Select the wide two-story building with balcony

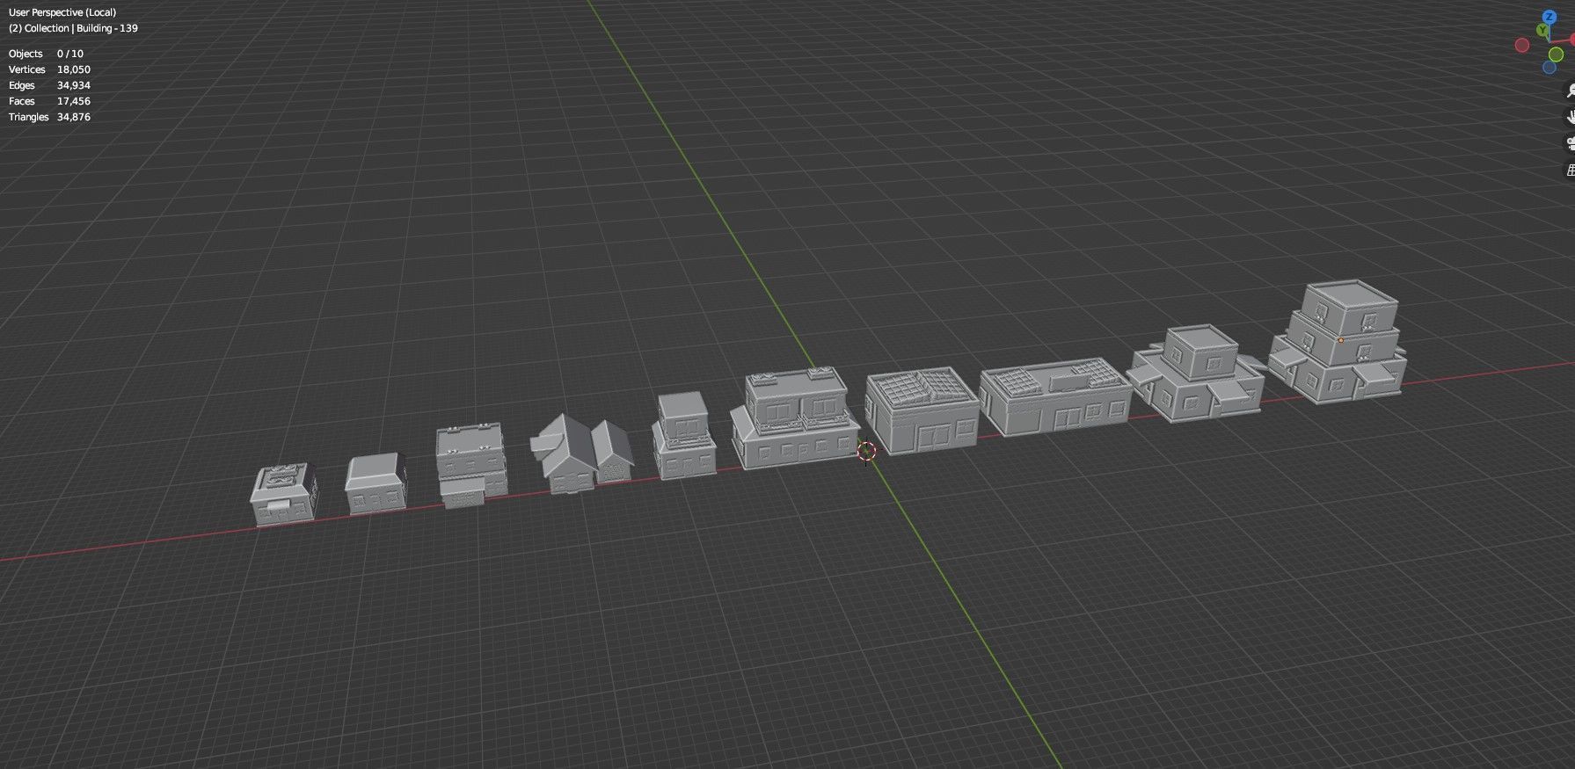click(794, 418)
